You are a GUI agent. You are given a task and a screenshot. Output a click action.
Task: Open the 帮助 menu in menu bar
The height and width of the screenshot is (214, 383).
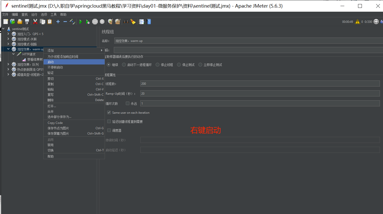(63, 14)
